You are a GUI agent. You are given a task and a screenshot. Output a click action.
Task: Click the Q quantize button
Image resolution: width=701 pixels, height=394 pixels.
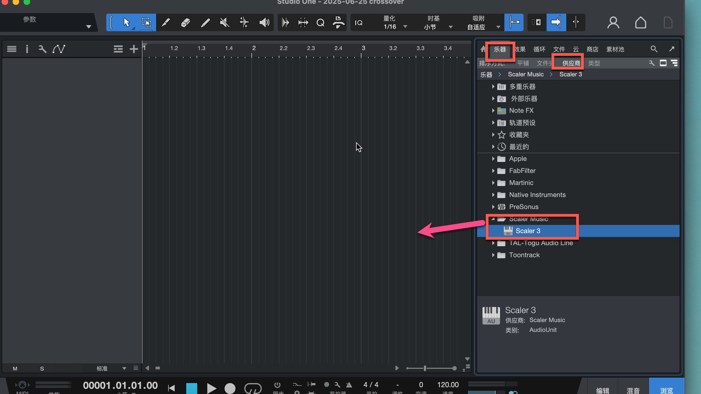click(320, 23)
